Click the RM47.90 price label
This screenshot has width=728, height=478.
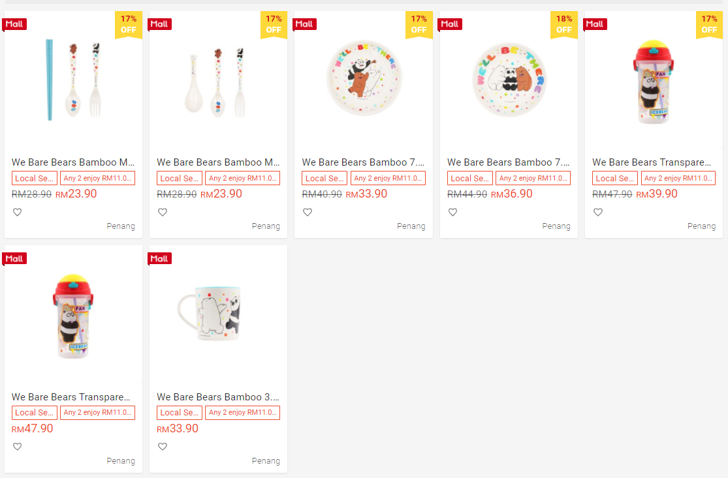click(x=33, y=428)
